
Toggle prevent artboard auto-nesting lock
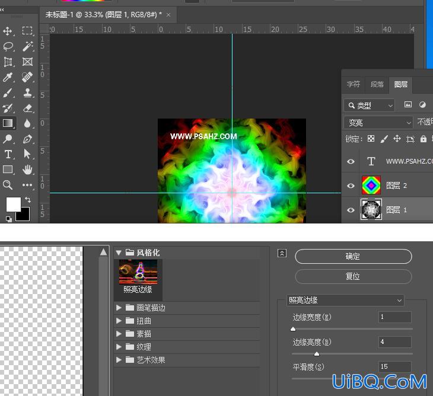[410, 139]
